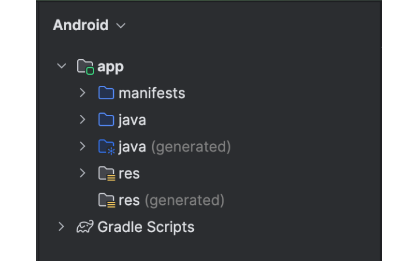Expand the res resources folder
This screenshot has height=261, width=418.
tap(82, 173)
